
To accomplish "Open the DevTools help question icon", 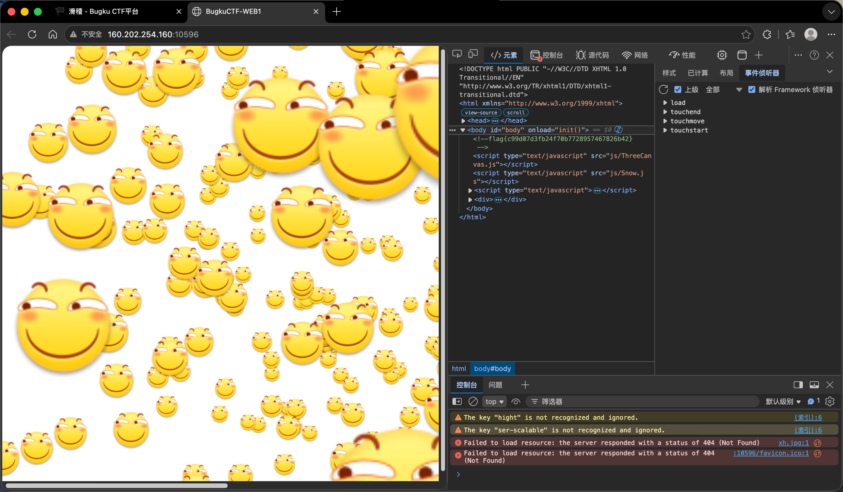I will 814,55.
